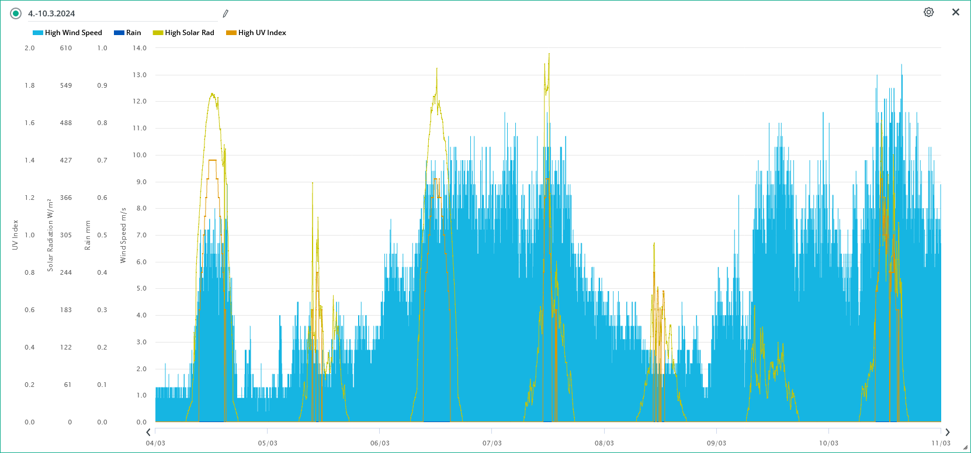The image size is (971, 453).
Task: Click the UV Index axis title
Action: [x=15, y=235]
